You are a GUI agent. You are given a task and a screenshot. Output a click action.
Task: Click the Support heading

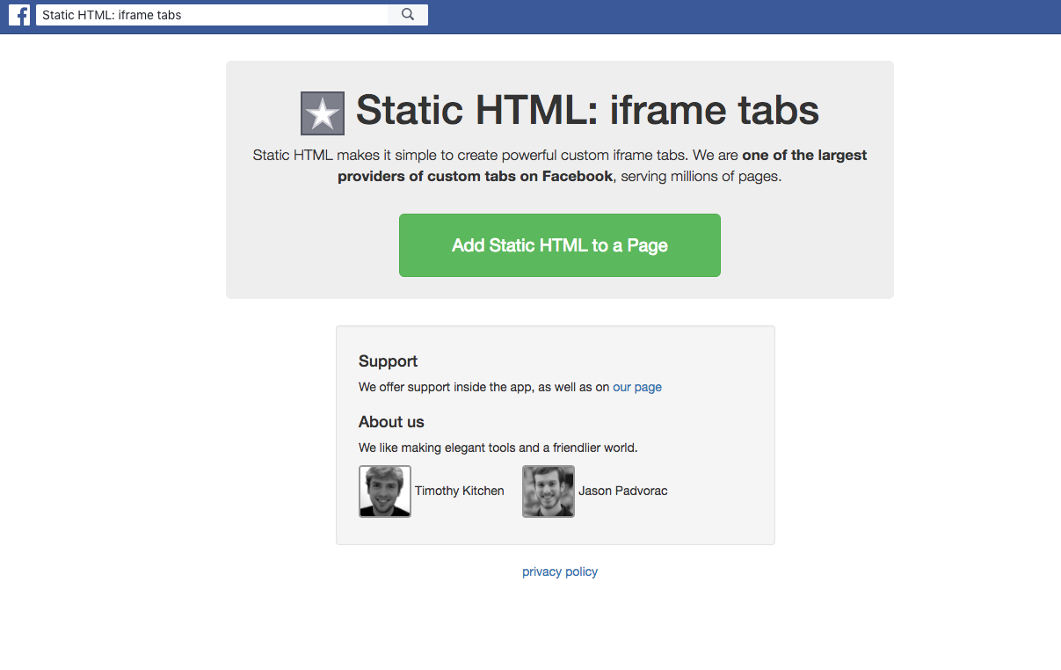[389, 361]
